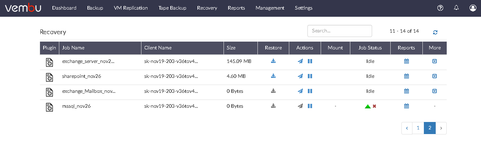The height and width of the screenshot is (149, 481).
Task: Click client name in sharepoint_nov26 row
Action: (171, 76)
